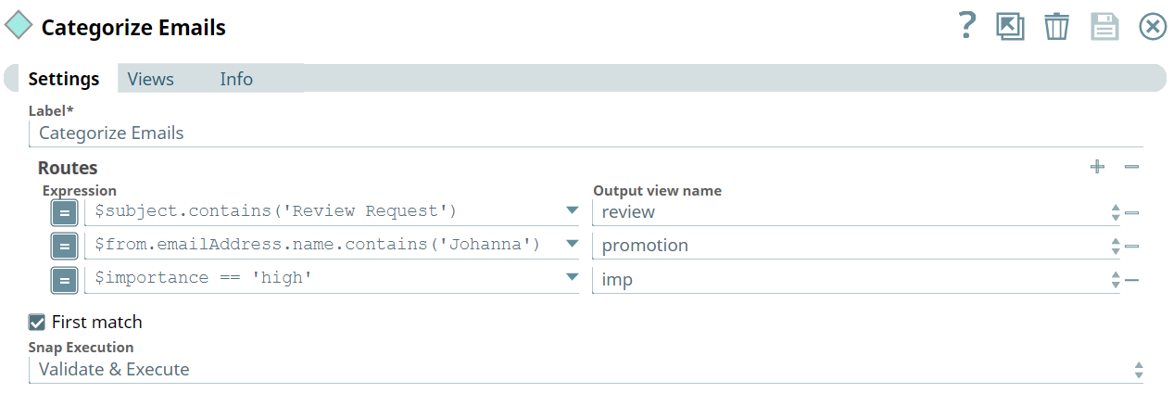
Task: Open the Snap Execution dropdown
Action: coord(586,369)
